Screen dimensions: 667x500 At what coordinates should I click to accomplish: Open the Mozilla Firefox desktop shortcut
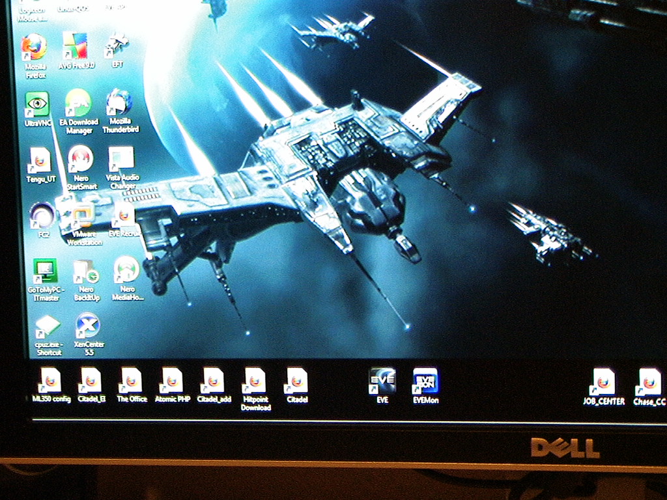35,55
